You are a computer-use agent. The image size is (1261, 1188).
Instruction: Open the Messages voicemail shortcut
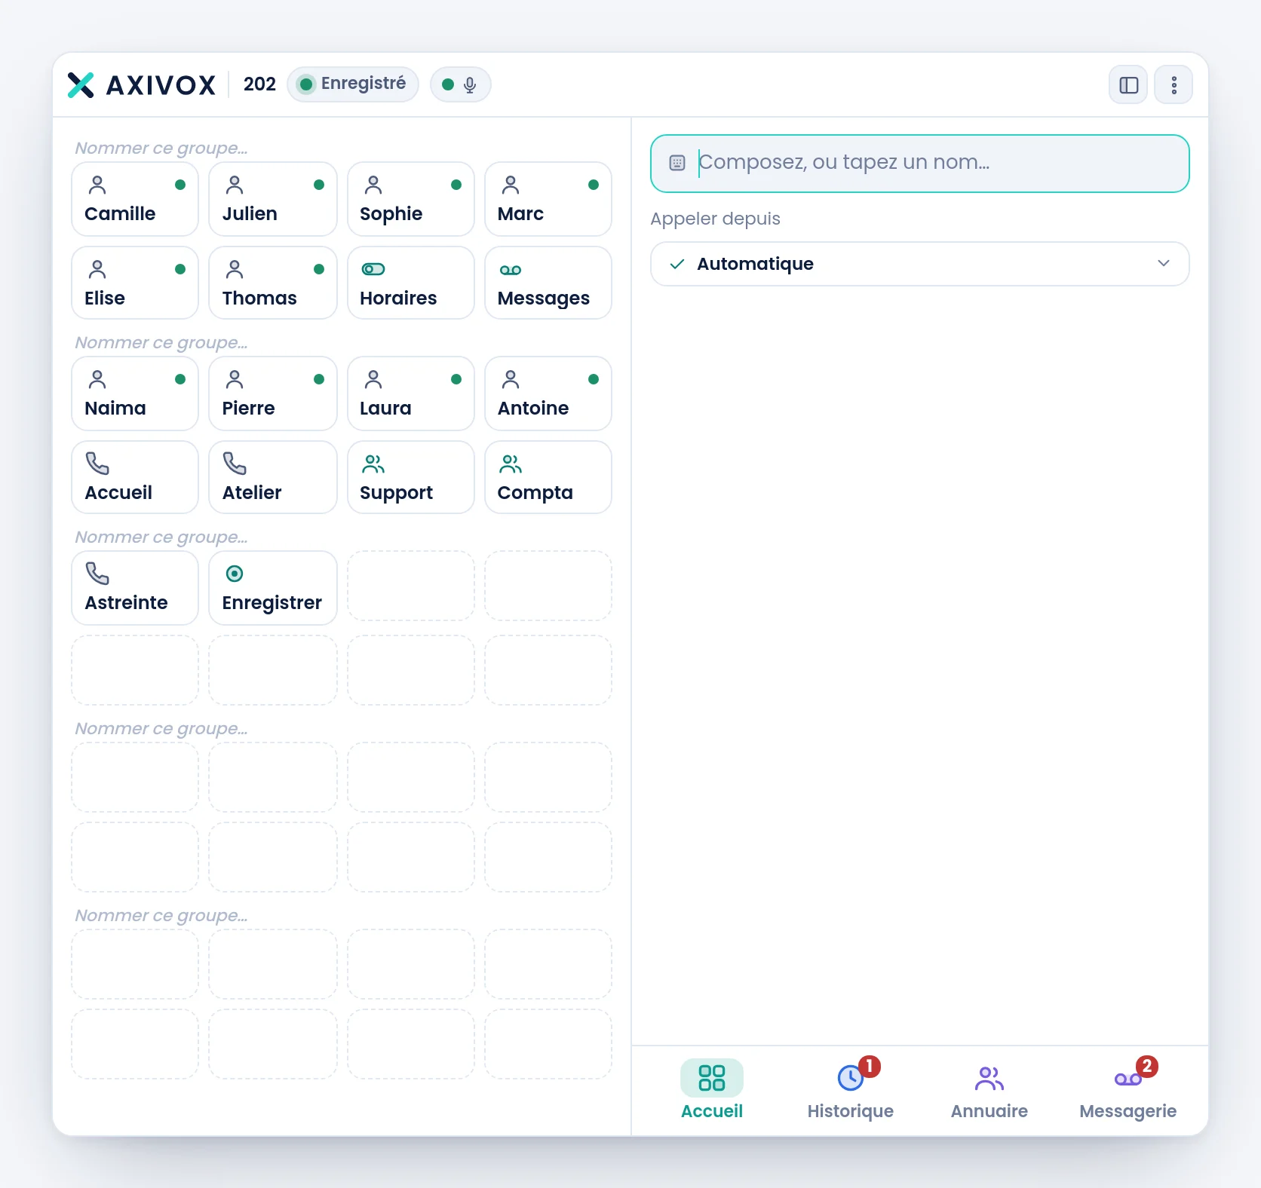pyautogui.click(x=548, y=283)
